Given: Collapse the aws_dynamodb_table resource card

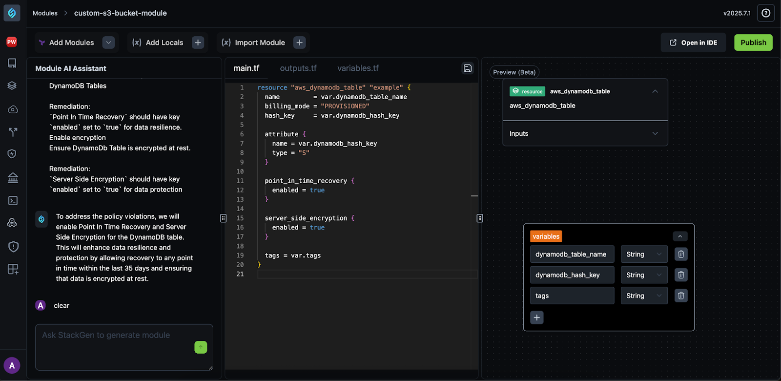Looking at the screenshot, I should [x=655, y=91].
